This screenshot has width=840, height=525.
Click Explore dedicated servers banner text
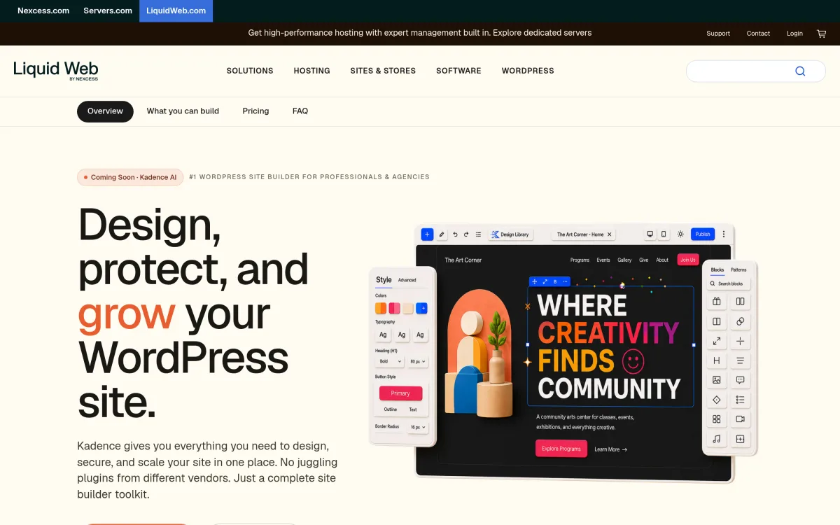click(x=542, y=33)
